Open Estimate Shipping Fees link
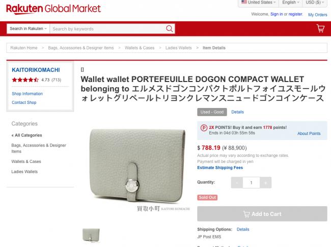Viewport: 331px width, 247px height. coord(220,168)
